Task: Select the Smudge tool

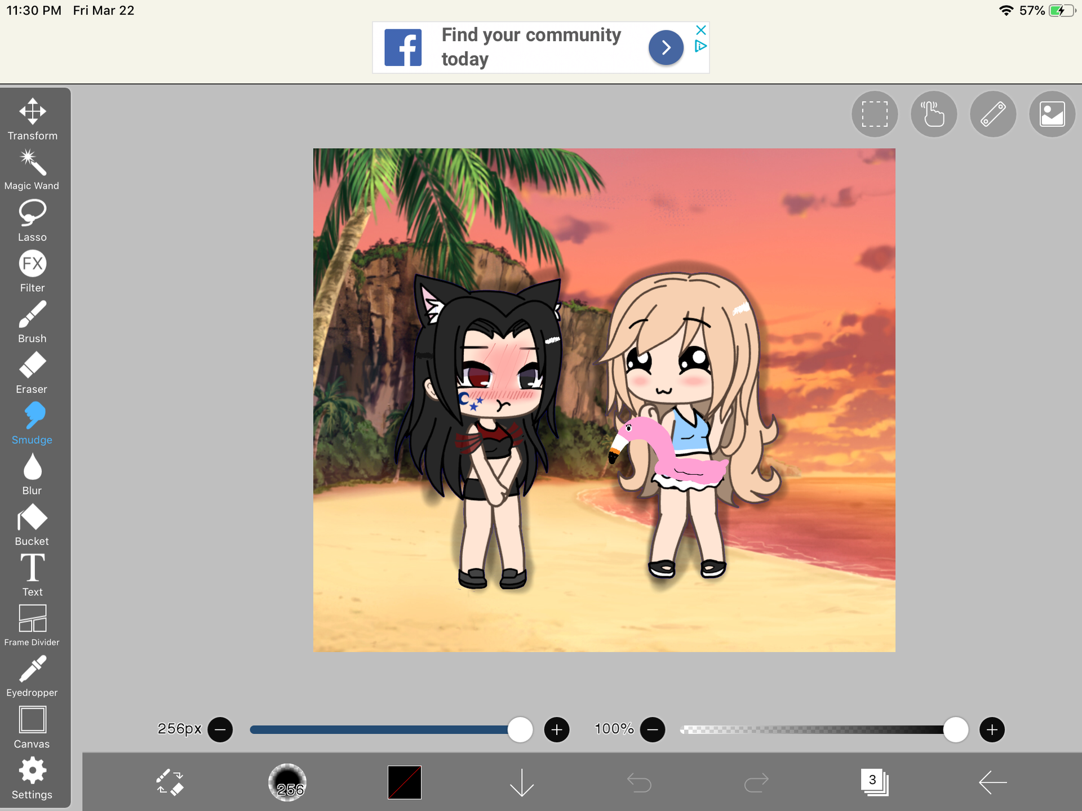Action: click(32, 424)
